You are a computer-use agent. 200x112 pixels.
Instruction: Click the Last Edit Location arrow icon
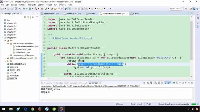tap(98, 9)
